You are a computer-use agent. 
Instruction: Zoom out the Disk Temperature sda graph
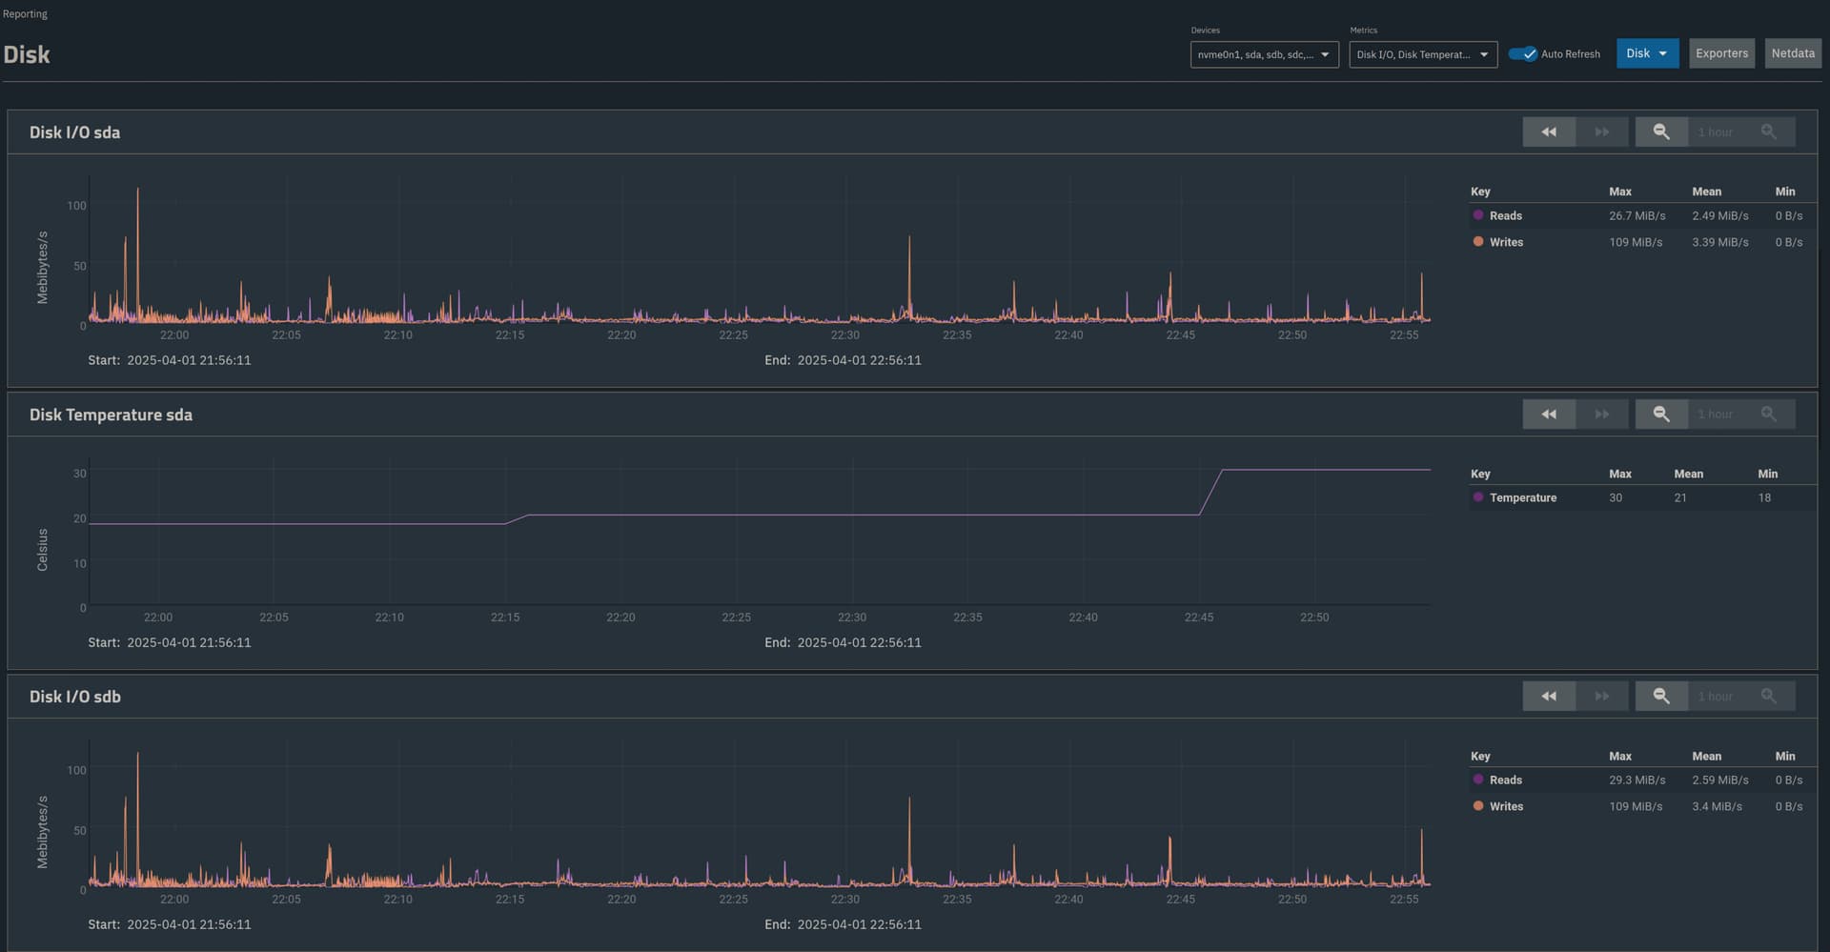tap(1660, 415)
